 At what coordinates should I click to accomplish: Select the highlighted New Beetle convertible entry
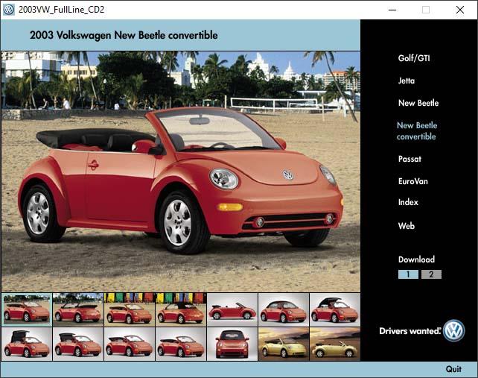pyautogui.click(x=417, y=130)
